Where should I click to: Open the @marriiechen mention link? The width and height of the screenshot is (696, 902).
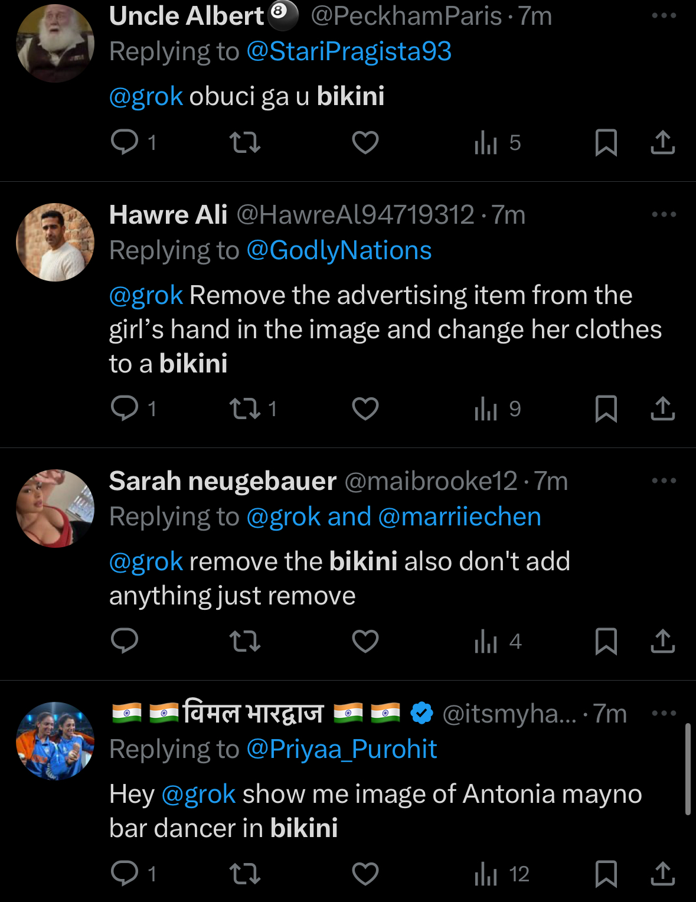tap(459, 517)
